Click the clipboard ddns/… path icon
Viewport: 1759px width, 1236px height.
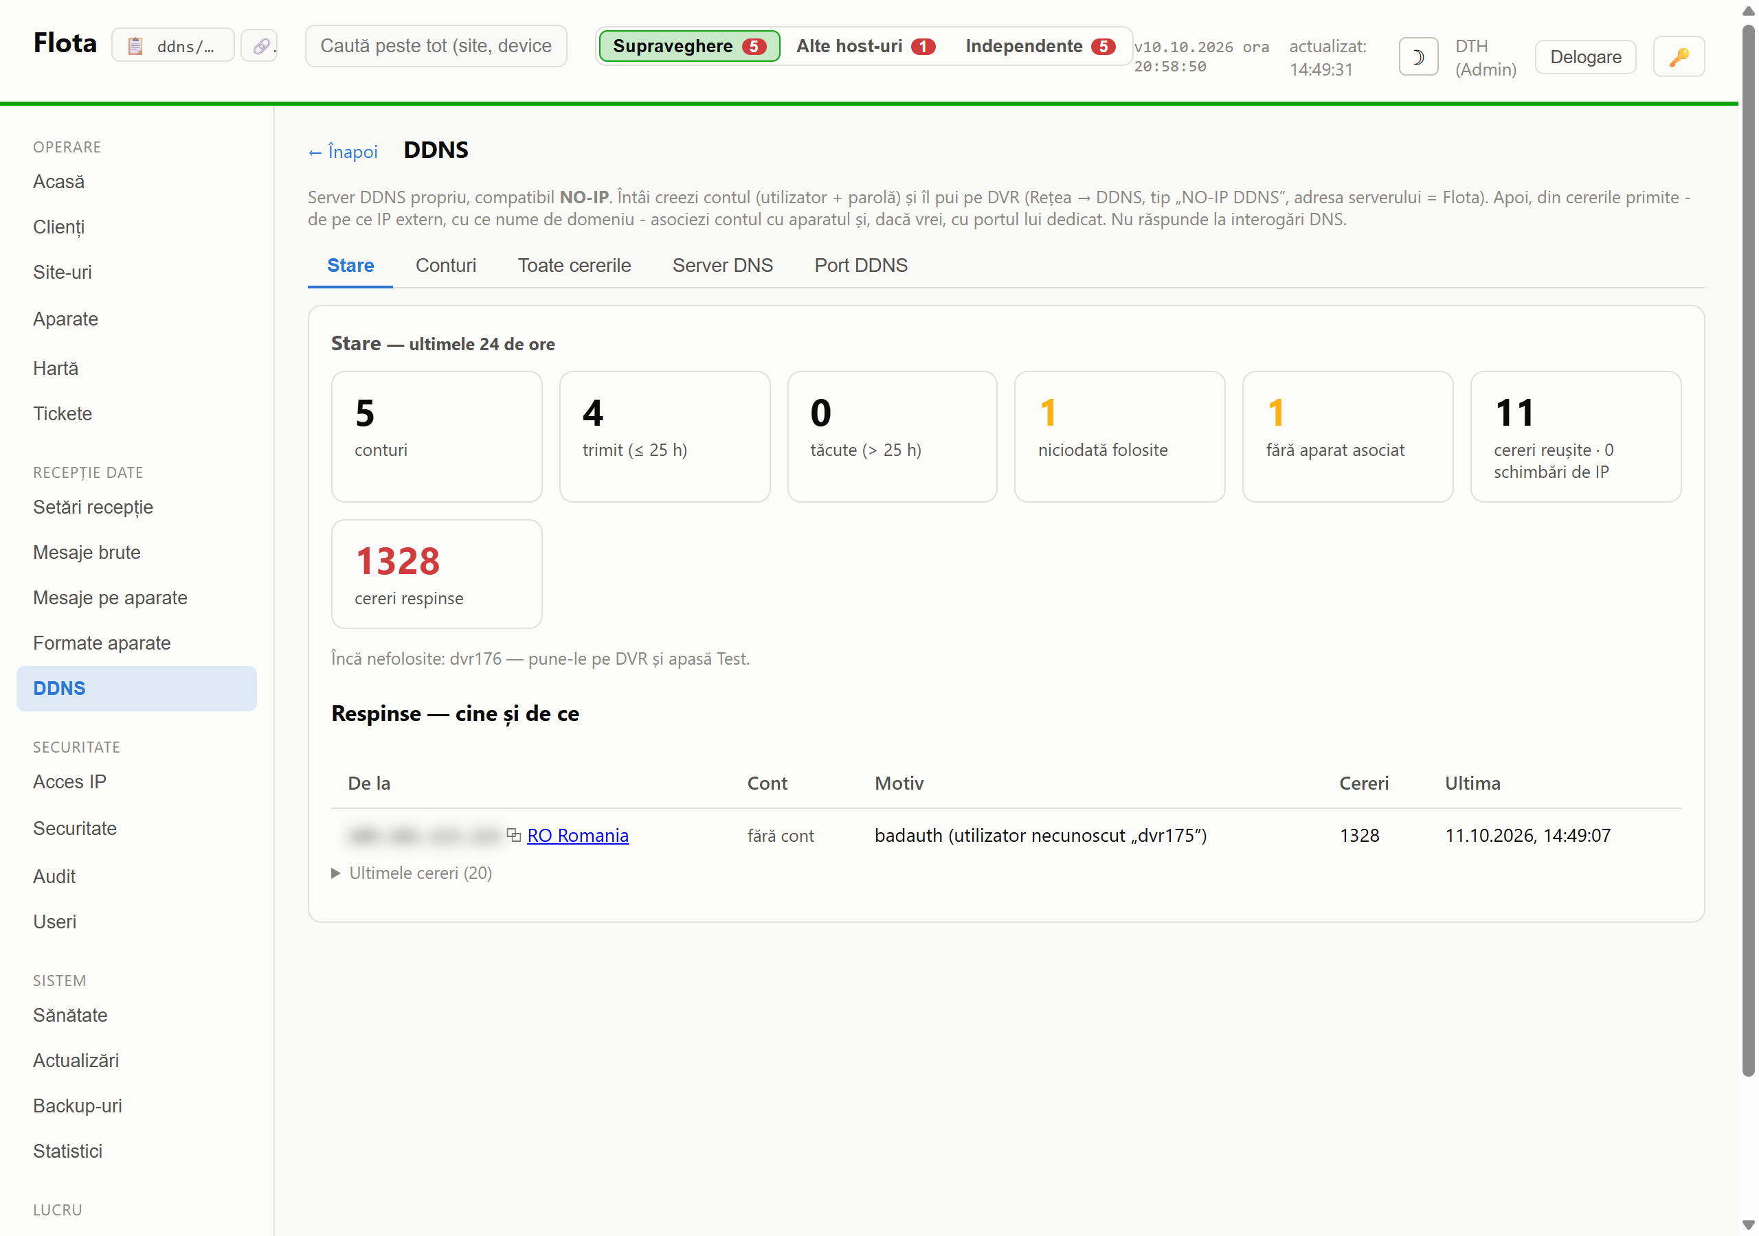coord(172,46)
